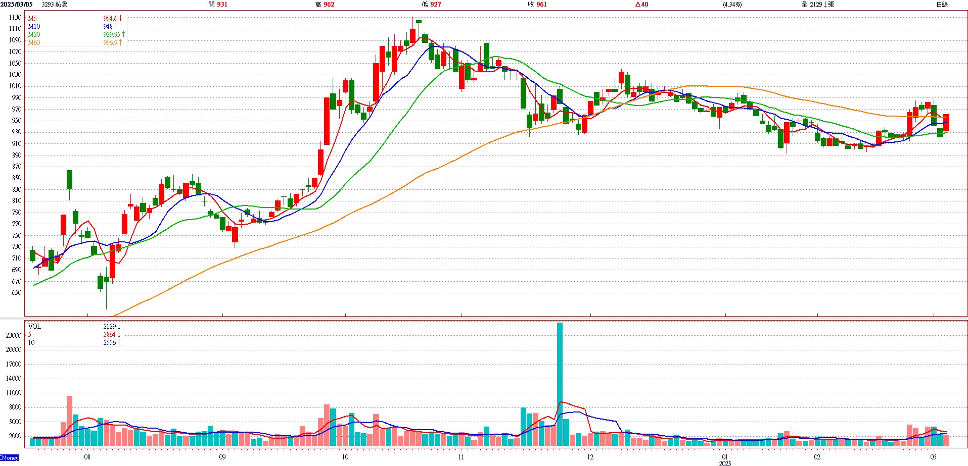The height and width of the screenshot is (466, 968).
Task: Click the tallest volume bar above 23000
Action: click(x=560, y=384)
